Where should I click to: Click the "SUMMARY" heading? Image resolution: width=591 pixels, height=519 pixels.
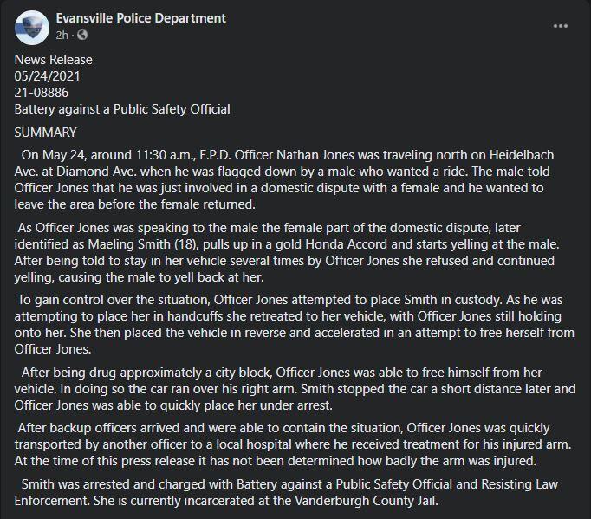coord(45,133)
